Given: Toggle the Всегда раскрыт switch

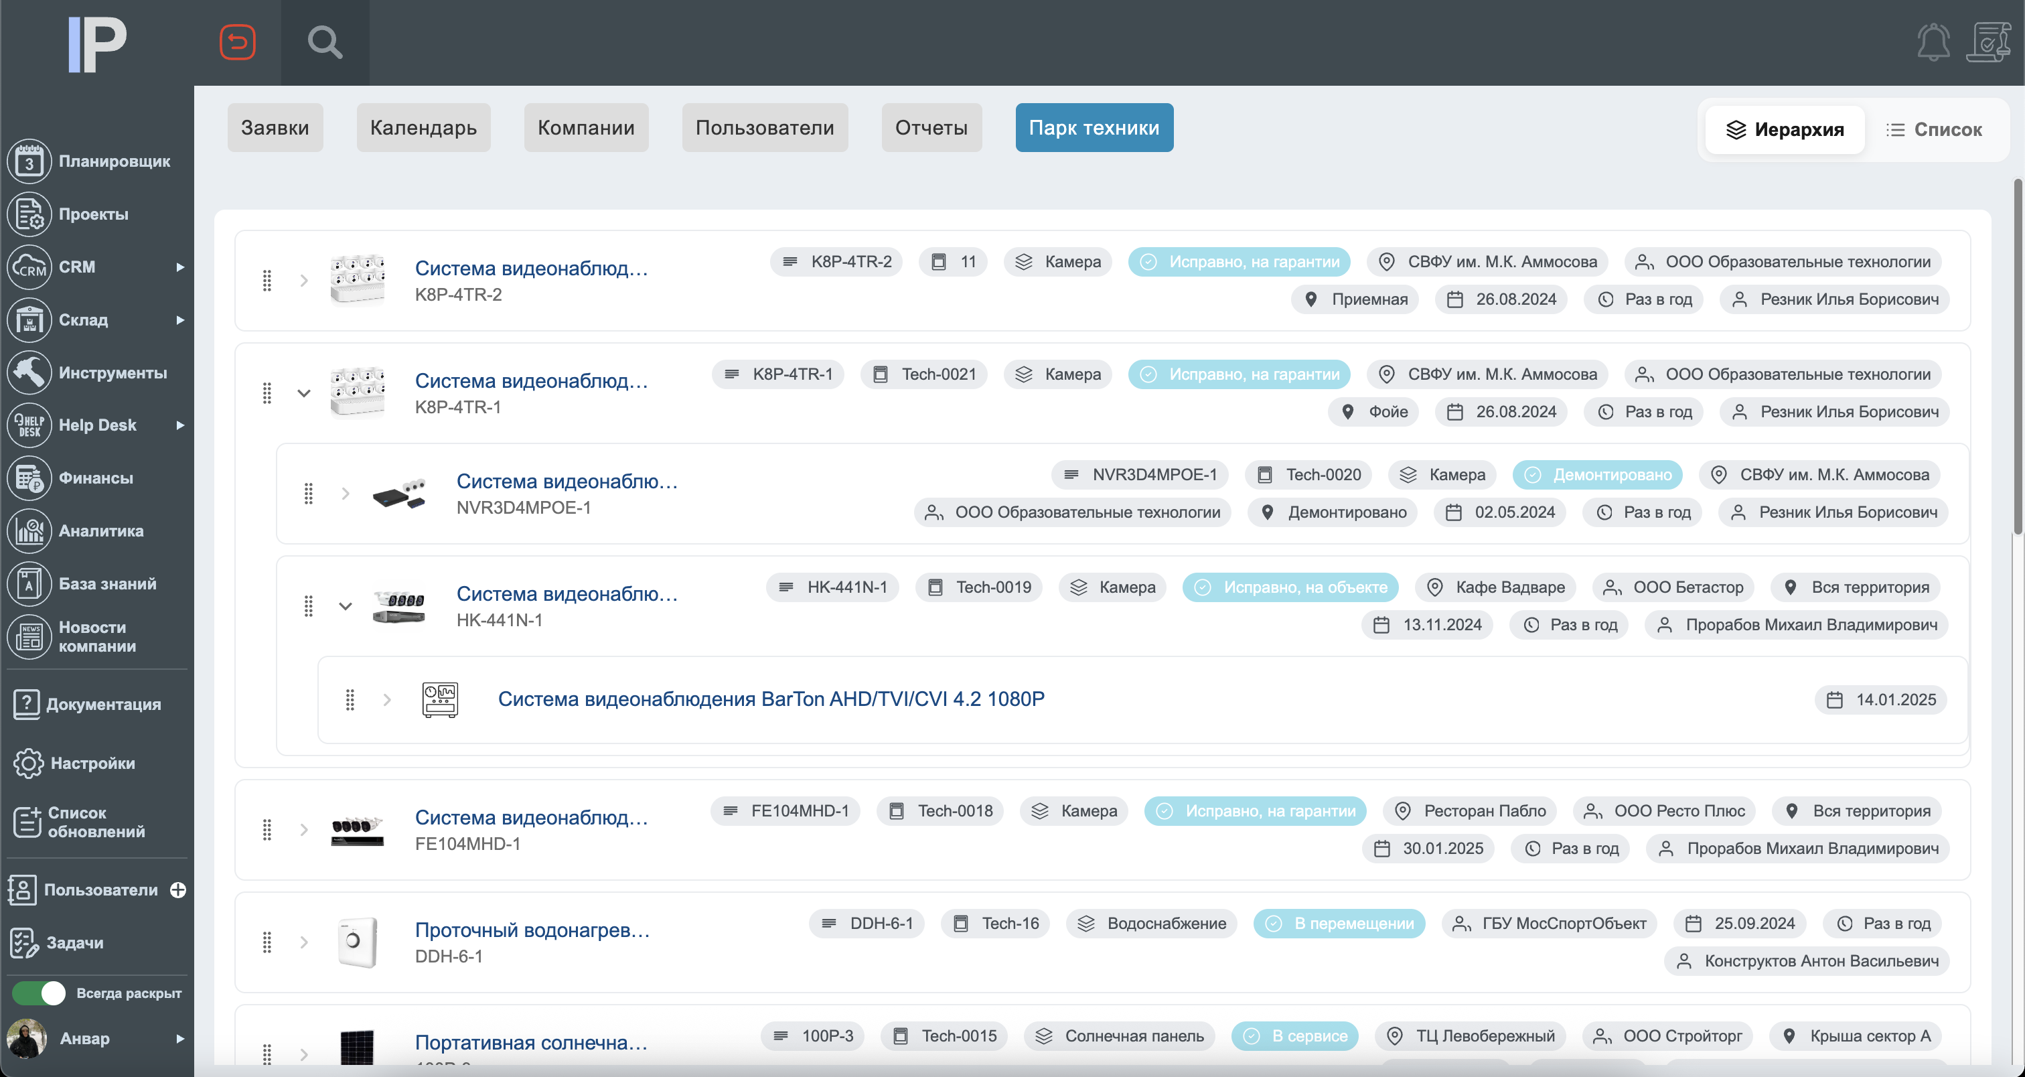Looking at the screenshot, I should 40,993.
